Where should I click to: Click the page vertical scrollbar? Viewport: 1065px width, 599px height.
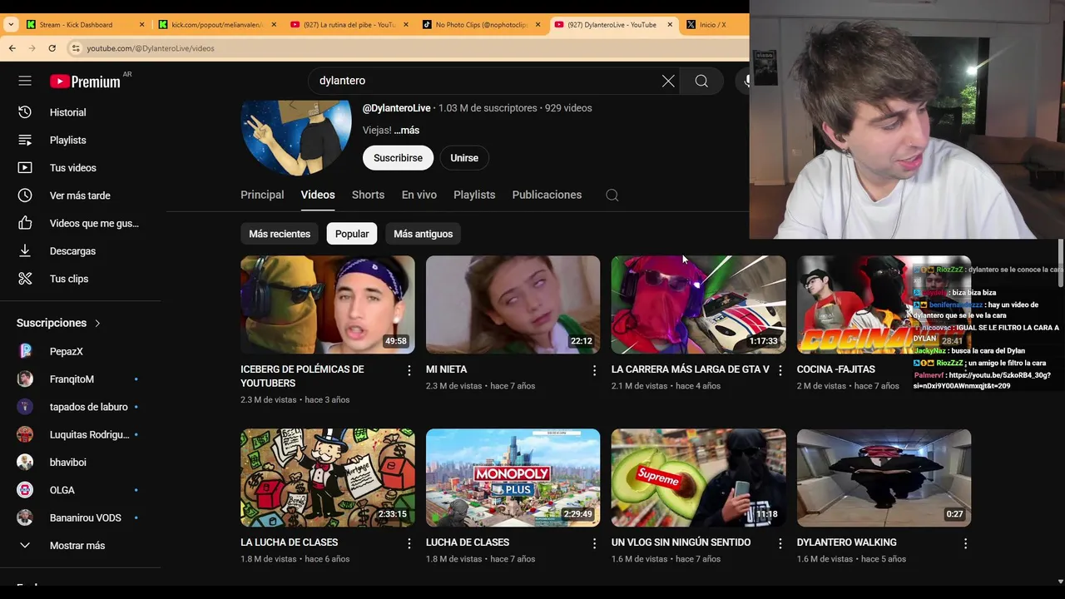[1060, 263]
